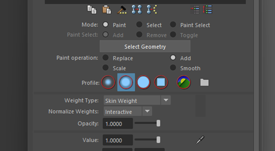Viewport: 275px width, 151px height.
Task: Click the Select Geometry button
Action: [145, 46]
